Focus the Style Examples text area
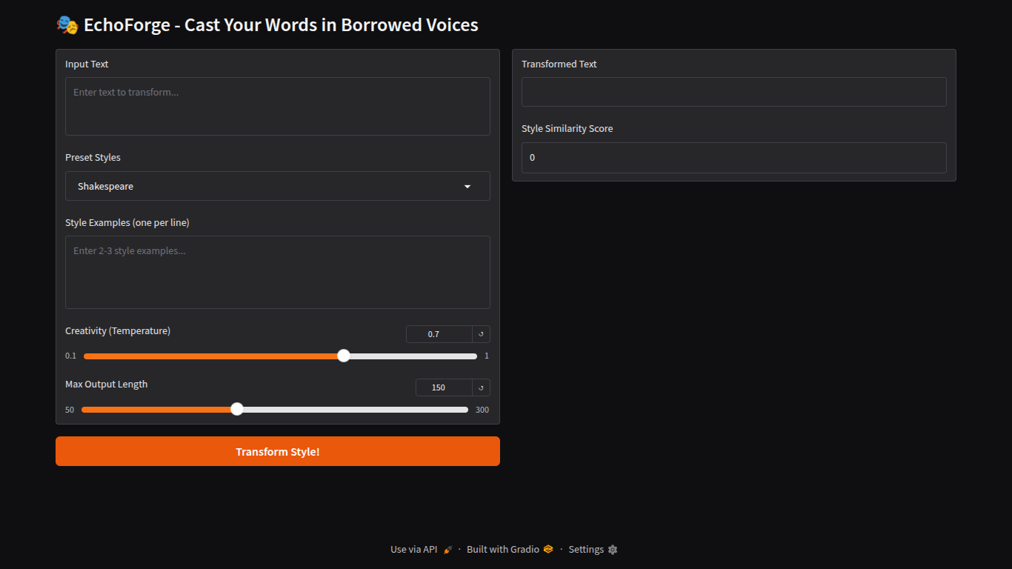1012x569 pixels. [x=278, y=272]
